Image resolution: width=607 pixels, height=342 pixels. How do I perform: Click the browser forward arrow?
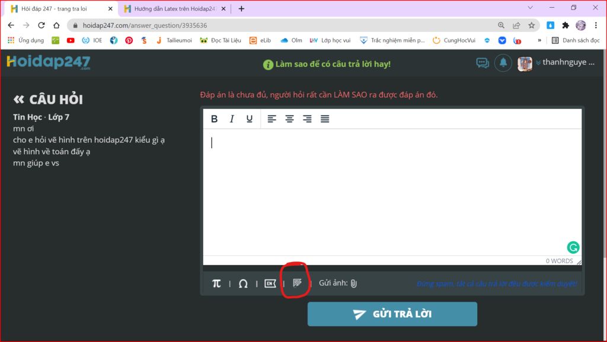(x=26, y=25)
